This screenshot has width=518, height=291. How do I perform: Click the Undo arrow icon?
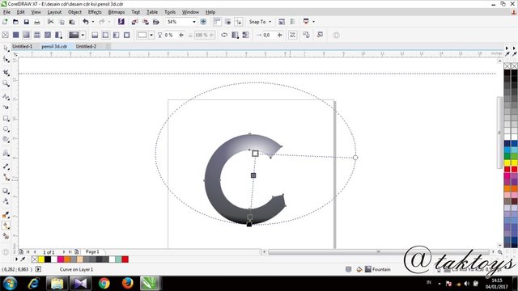tap(86, 22)
